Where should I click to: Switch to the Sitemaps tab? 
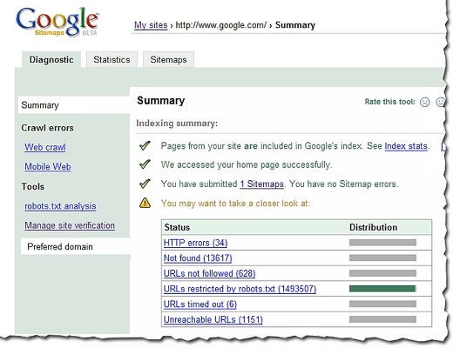[168, 60]
